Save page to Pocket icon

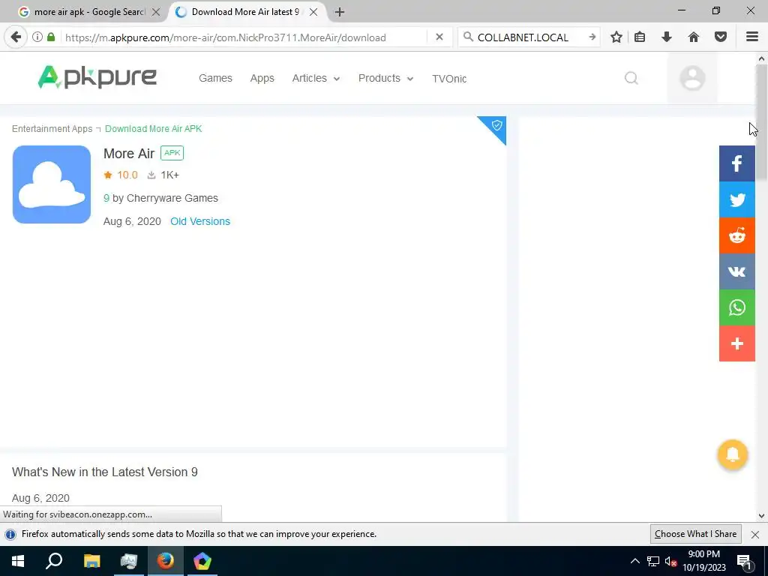[x=721, y=37]
